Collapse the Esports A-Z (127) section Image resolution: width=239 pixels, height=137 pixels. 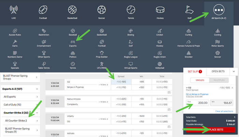point(37,89)
